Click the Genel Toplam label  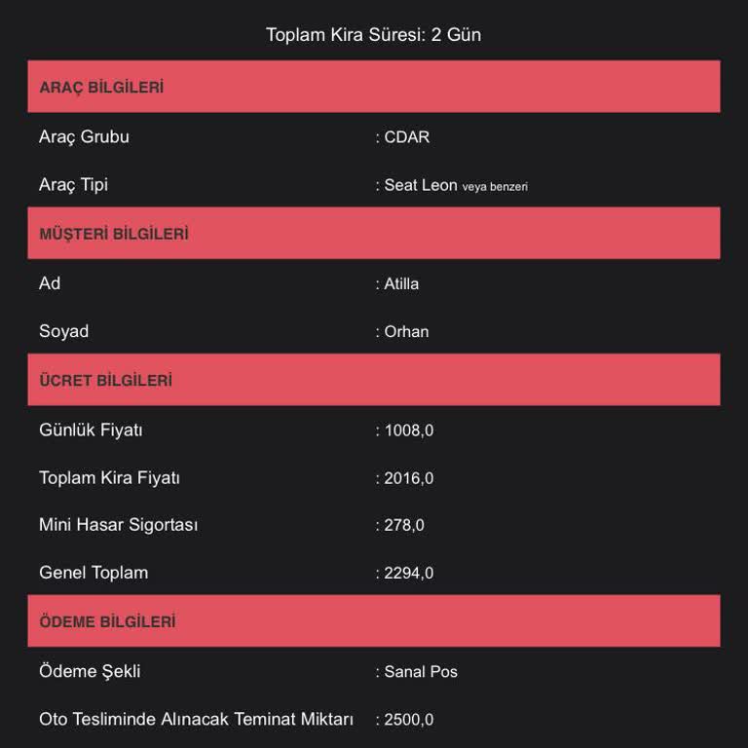coord(93,573)
